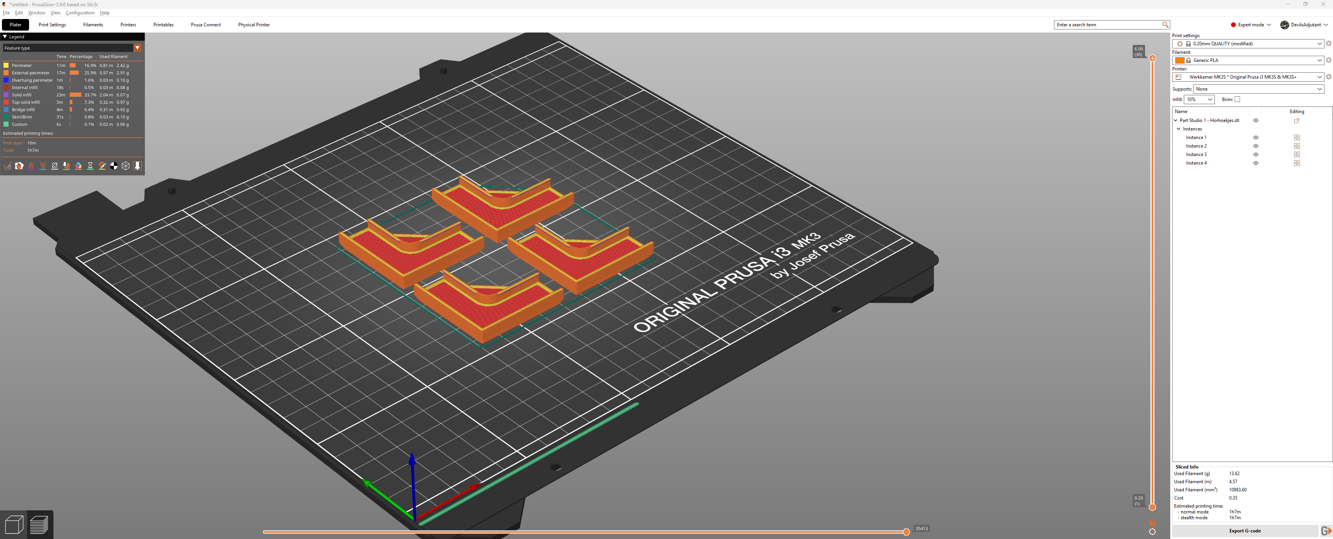The width and height of the screenshot is (1333, 539).
Task: Collapse the Instances tree node
Action: coord(1179,129)
